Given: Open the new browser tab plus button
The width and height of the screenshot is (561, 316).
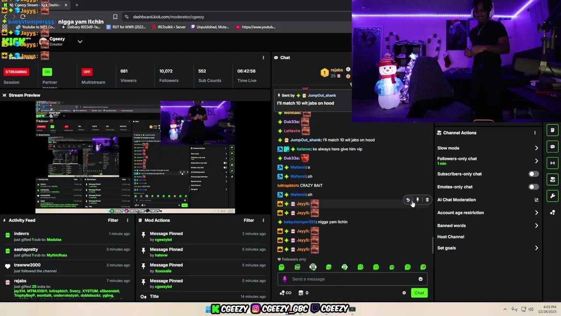Looking at the screenshot, I should tap(77, 5).
